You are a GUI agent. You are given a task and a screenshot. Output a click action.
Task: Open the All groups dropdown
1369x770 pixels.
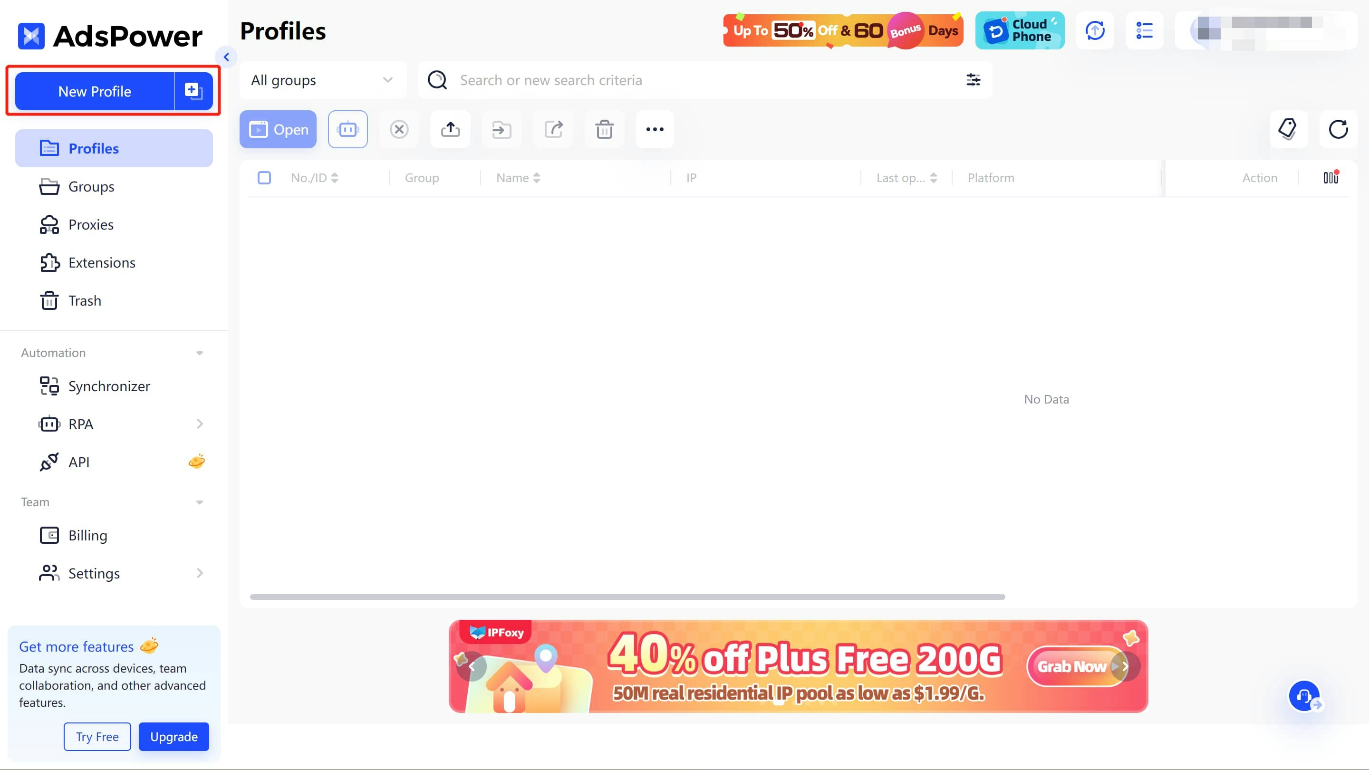pyautogui.click(x=323, y=80)
